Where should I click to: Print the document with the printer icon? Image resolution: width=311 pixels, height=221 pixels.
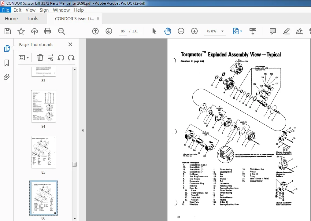[48, 31]
